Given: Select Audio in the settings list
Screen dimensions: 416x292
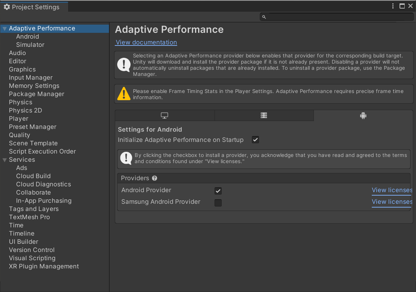Looking at the screenshot, I should point(17,53).
